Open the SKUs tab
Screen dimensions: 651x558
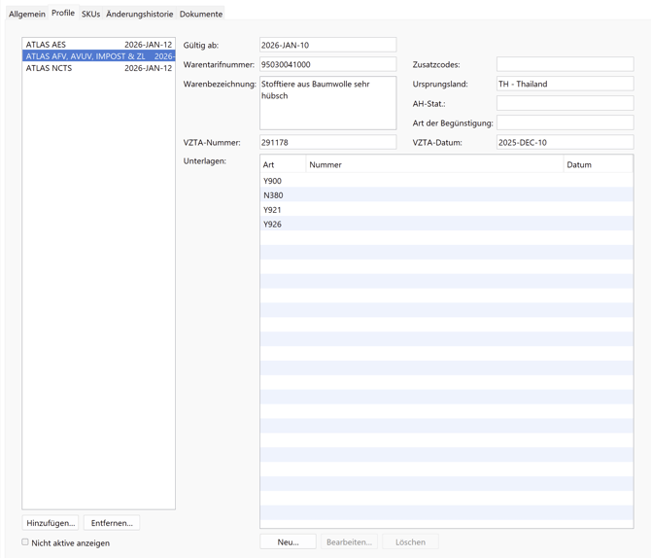tap(90, 14)
